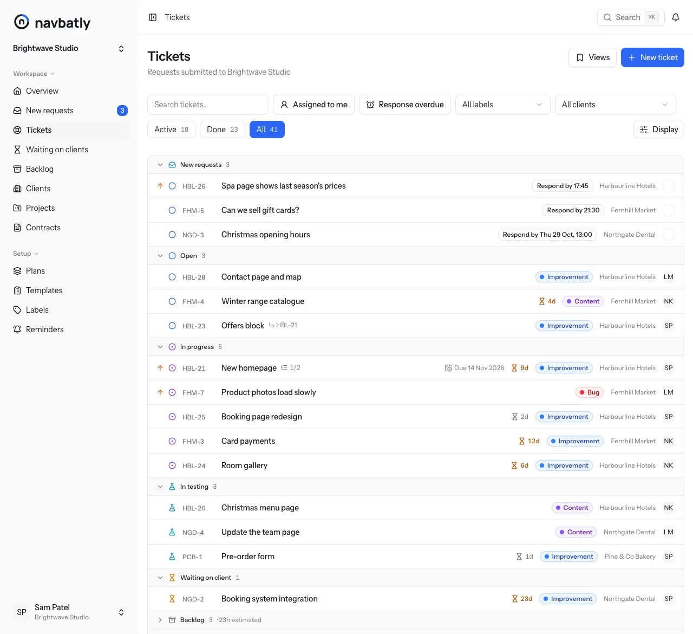Open Contracts in the sidebar
This screenshot has width=693, height=634.
pos(69,228)
